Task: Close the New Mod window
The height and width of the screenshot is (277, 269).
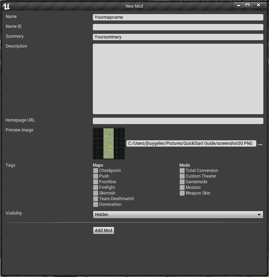Action: point(258,5)
